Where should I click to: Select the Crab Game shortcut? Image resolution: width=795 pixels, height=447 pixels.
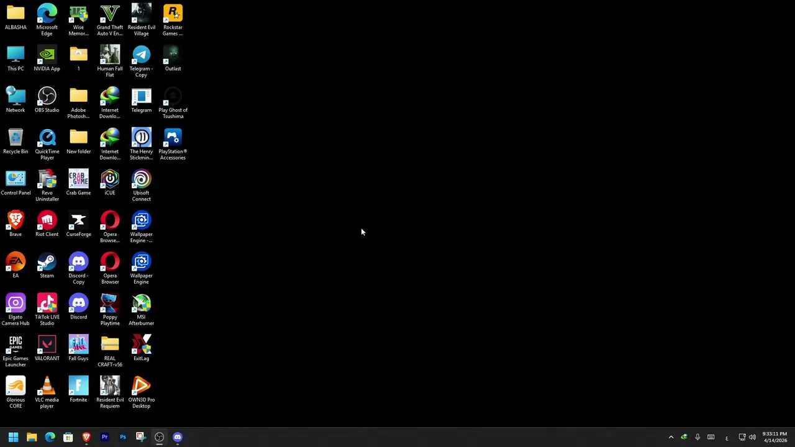point(78,183)
